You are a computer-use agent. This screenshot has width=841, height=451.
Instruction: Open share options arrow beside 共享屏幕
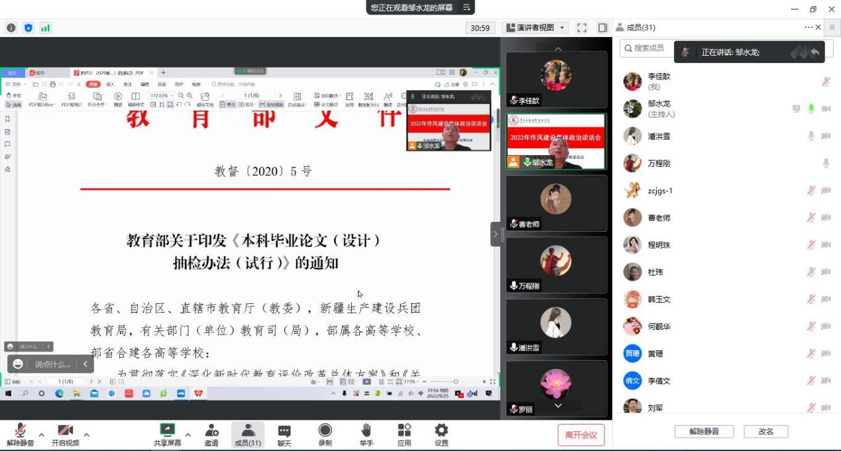(x=188, y=435)
